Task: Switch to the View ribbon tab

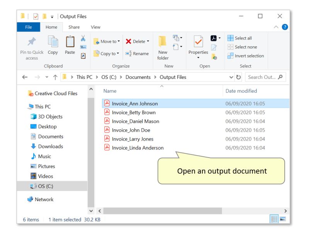Action: click(x=95, y=27)
